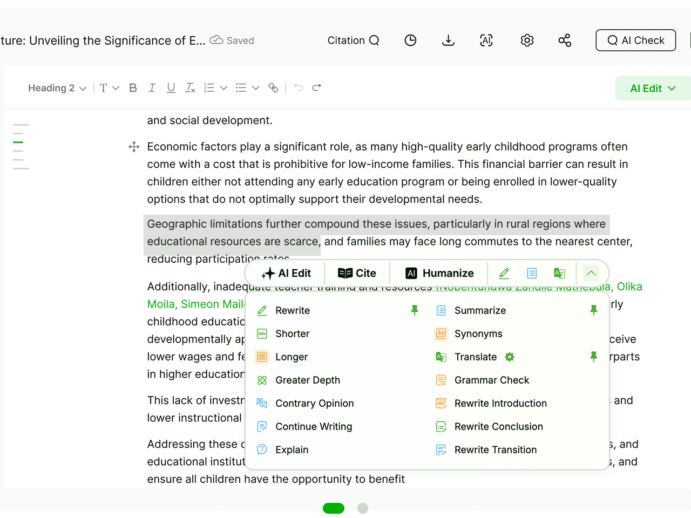Collapse the floating menu with chevron up
691x518 pixels.
coord(591,273)
